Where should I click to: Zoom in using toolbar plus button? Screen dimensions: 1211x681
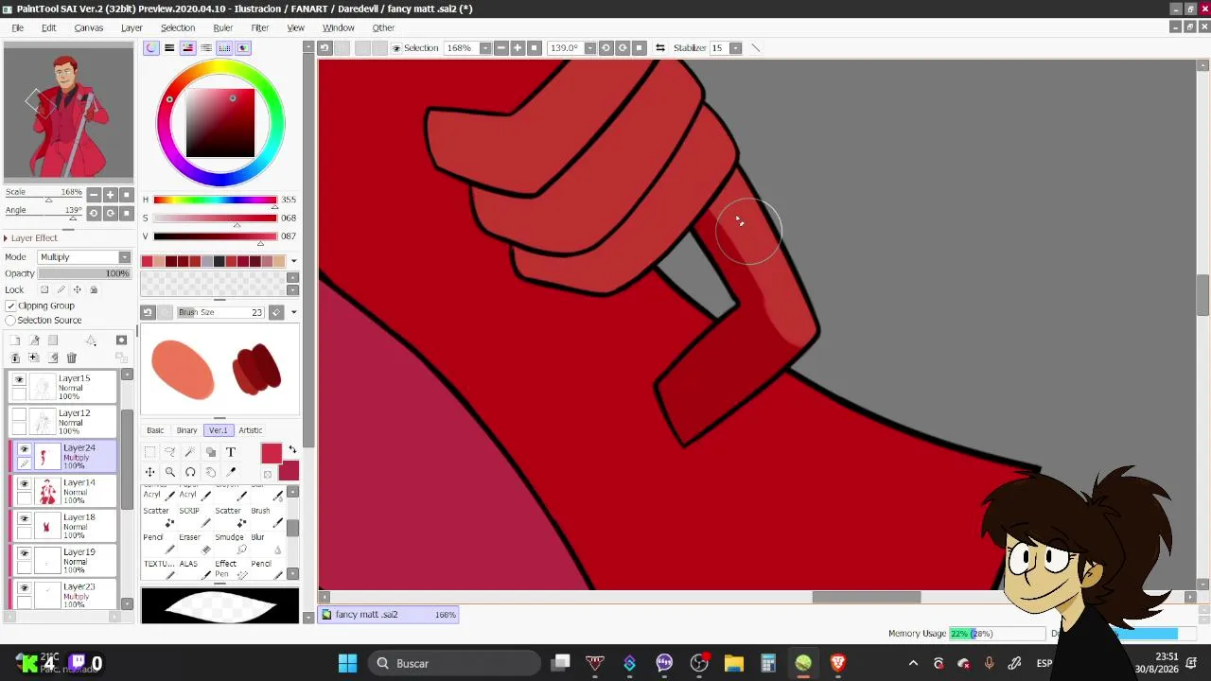pyautogui.click(x=518, y=48)
